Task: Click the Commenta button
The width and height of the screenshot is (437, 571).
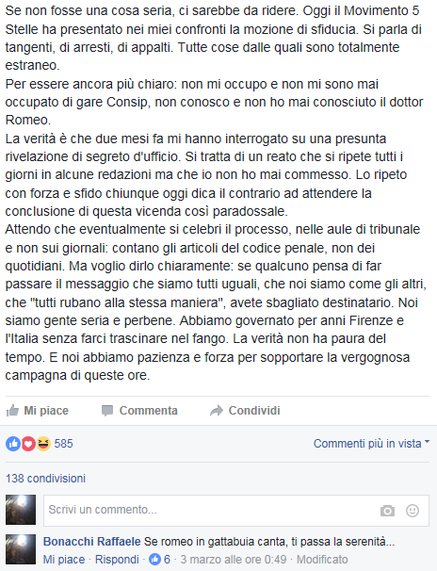Action: pyautogui.click(x=139, y=411)
